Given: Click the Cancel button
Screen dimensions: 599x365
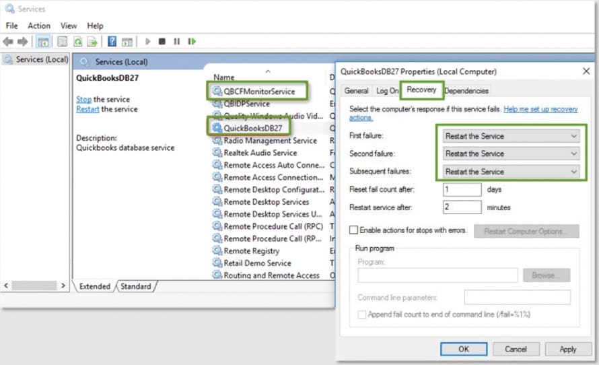Looking at the screenshot, I should pyautogui.click(x=516, y=349).
